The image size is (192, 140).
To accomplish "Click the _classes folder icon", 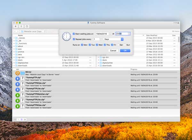I will click(x=16, y=38).
